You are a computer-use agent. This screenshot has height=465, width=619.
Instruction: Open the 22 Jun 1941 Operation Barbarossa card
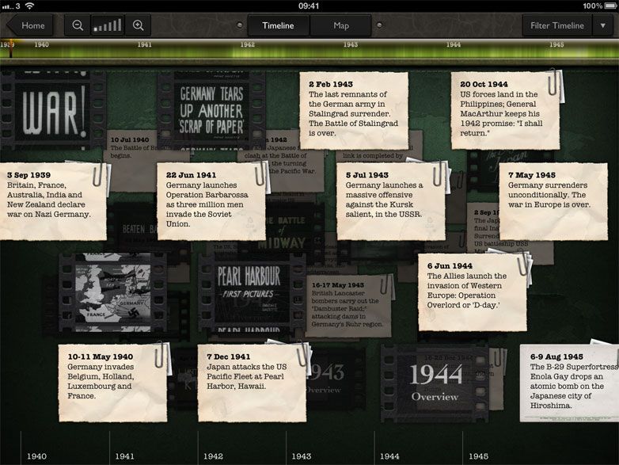click(x=211, y=201)
